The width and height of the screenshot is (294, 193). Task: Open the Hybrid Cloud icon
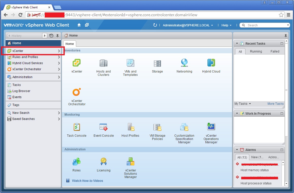(211, 63)
